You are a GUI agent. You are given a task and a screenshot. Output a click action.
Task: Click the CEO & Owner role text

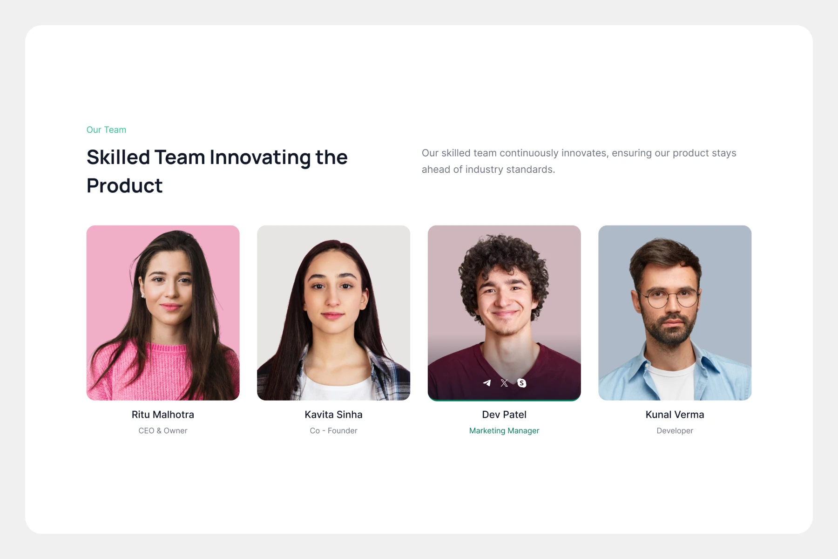pyautogui.click(x=163, y=431)
